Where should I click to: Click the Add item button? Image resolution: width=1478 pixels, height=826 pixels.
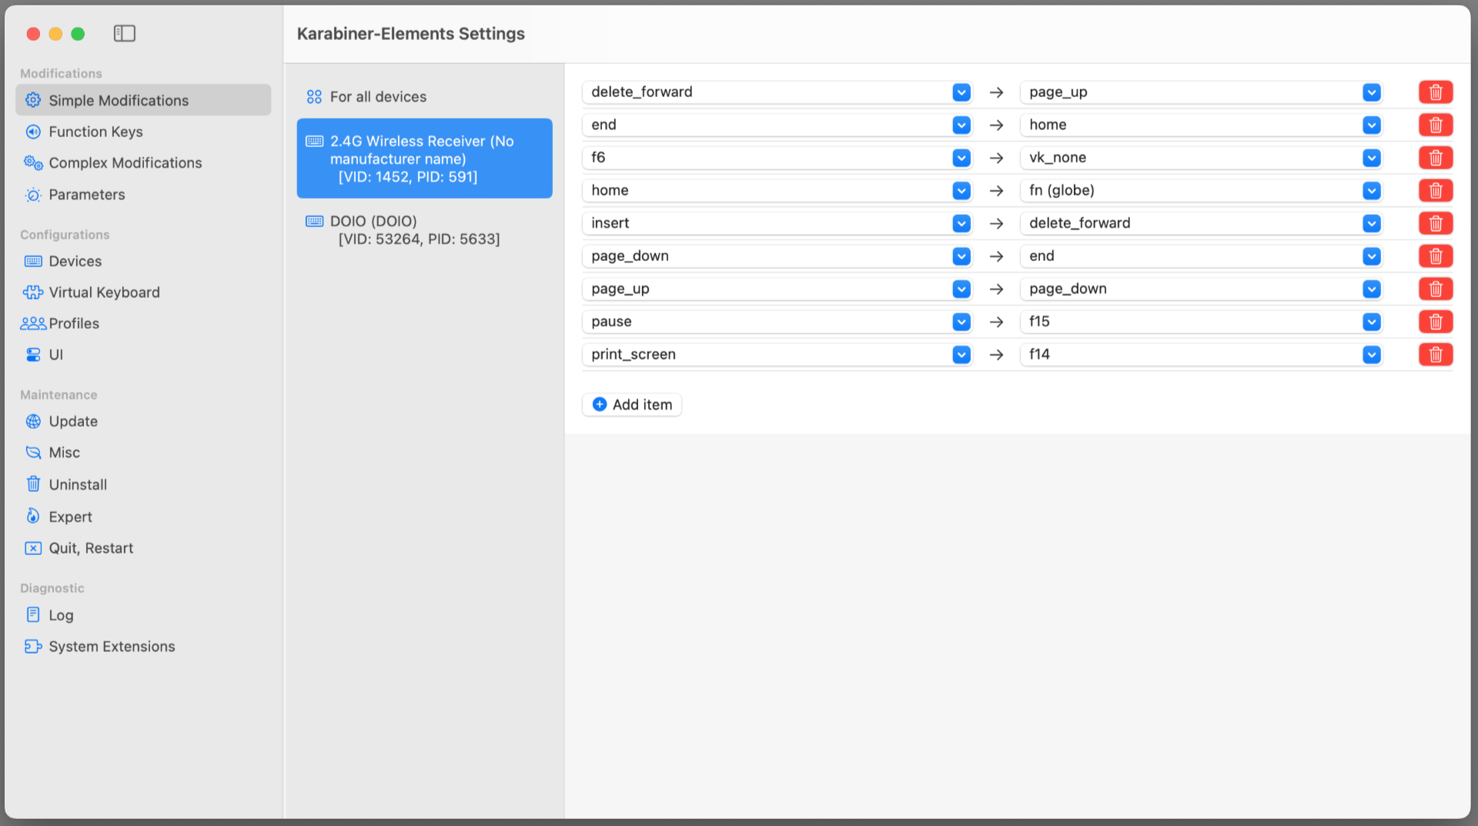[631, 404]
